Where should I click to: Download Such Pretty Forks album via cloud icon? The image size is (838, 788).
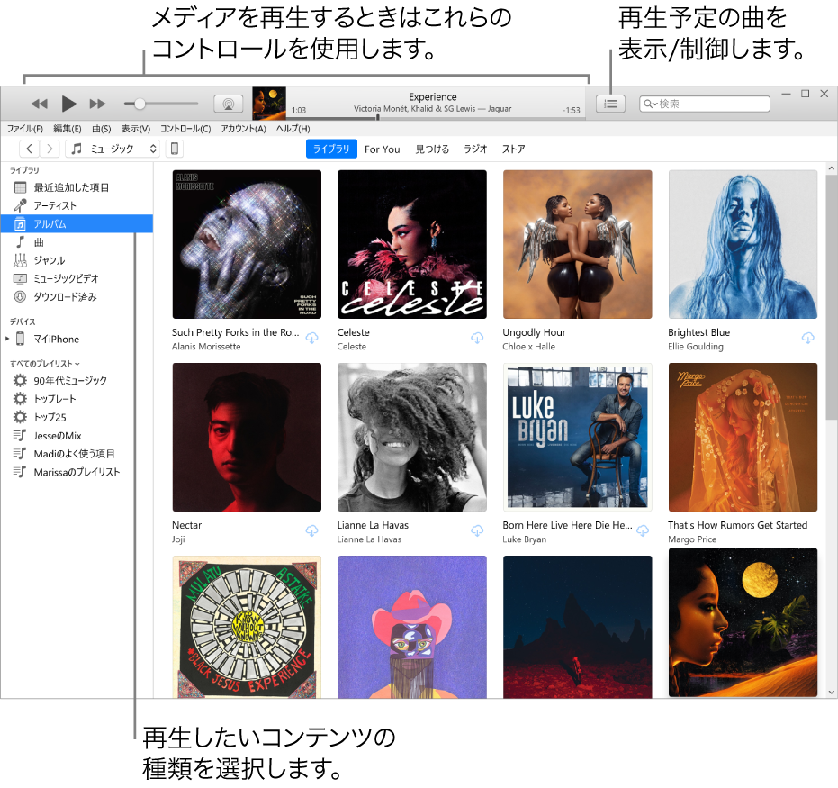[311, 338]
